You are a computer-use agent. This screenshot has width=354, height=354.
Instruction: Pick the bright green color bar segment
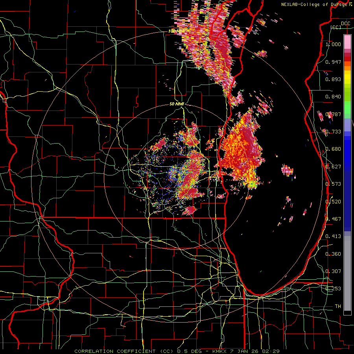point(347,107)
